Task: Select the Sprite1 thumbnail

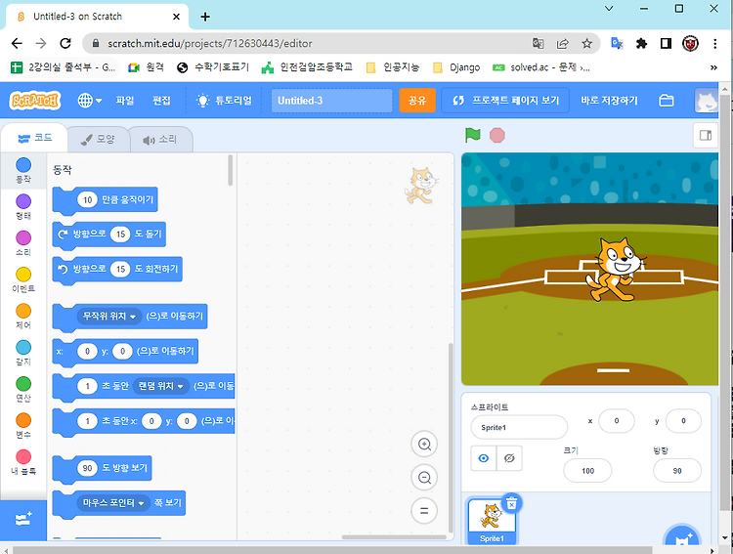Action: coord(492,522)
